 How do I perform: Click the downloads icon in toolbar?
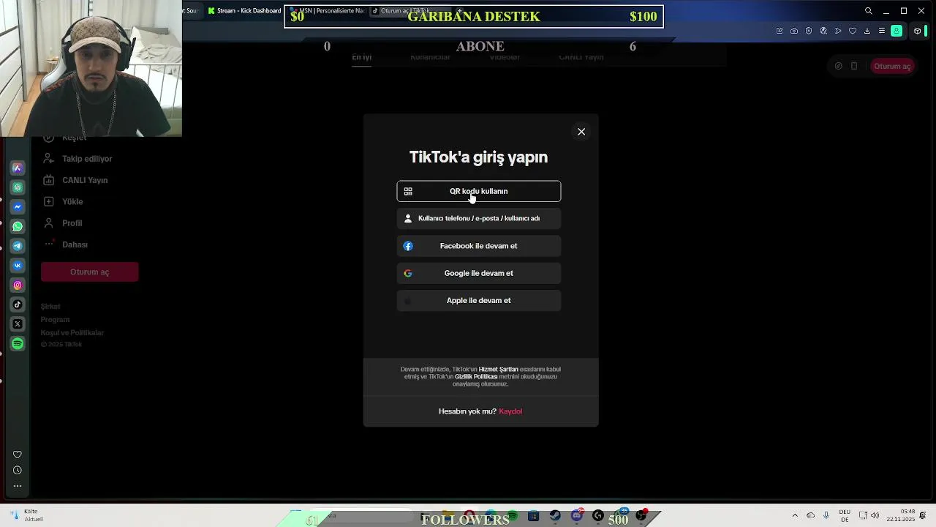(867, 31)
